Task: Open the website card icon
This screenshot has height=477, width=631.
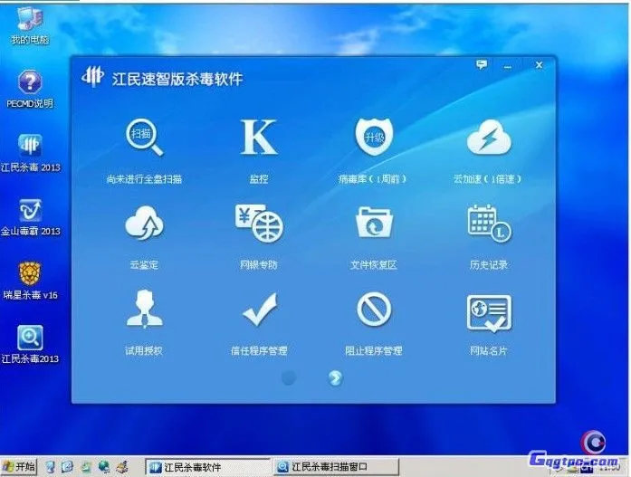Action: [489, 313]
